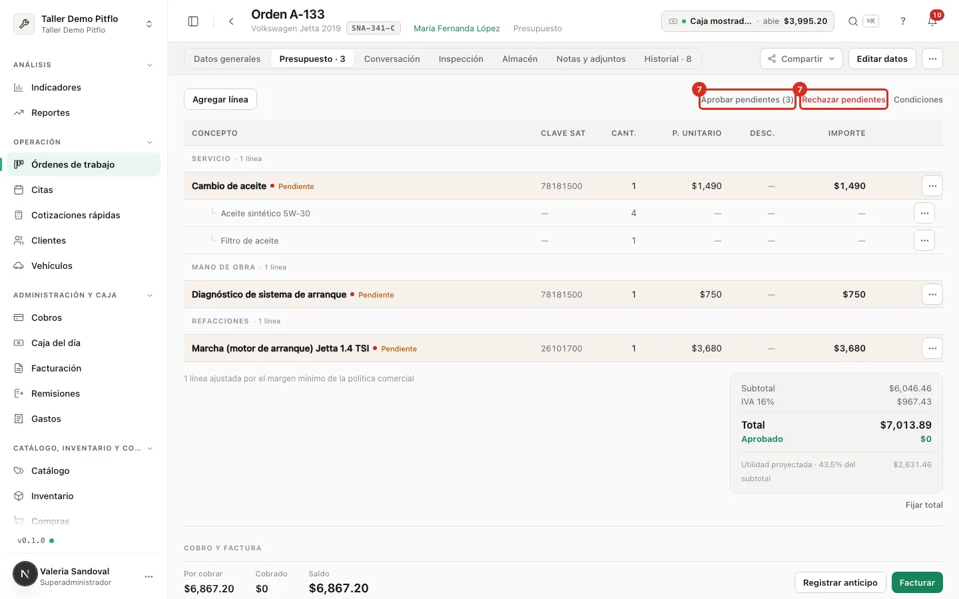Collapse the Análisis sidebar section
This screenshot has height=599, width=959.
tap(150, 65)
